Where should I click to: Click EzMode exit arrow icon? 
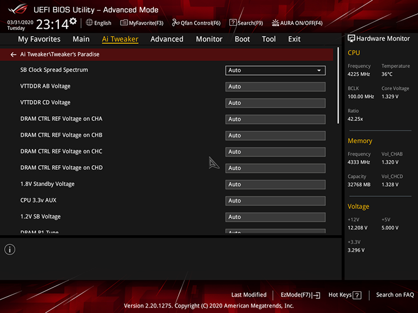point(316,295)
